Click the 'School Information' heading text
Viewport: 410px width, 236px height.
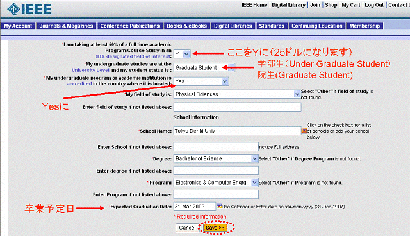196,117
